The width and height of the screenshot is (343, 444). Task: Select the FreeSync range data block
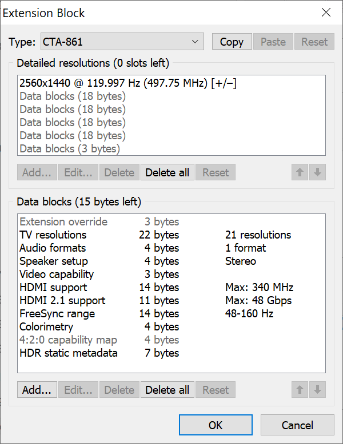(57, 314)
